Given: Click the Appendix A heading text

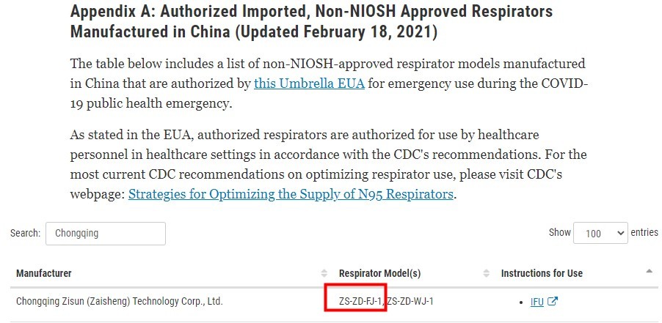Looking at the screenshot, I should click(x=312, y=21).
